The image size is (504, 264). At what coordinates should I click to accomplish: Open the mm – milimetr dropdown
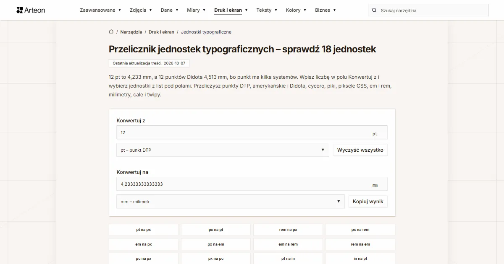coord(231,202)
